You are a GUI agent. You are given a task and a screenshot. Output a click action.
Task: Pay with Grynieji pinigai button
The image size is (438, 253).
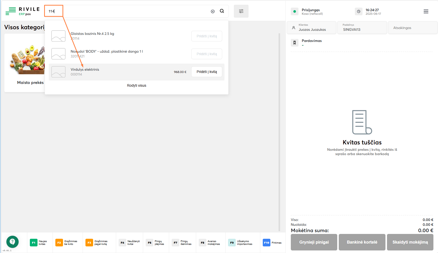[x=314, y=242]
